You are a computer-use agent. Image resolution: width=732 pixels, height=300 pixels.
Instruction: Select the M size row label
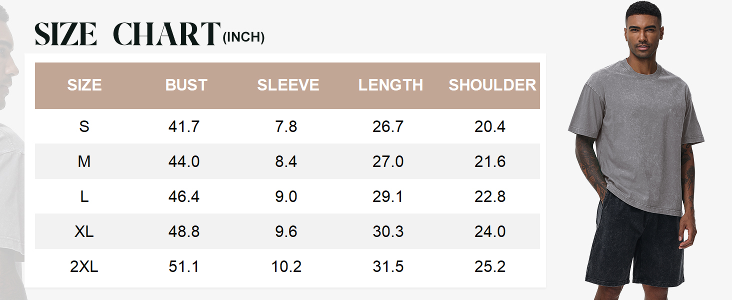pos(84,161)
